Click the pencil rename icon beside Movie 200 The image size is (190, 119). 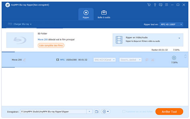click(x=24, y=60)
